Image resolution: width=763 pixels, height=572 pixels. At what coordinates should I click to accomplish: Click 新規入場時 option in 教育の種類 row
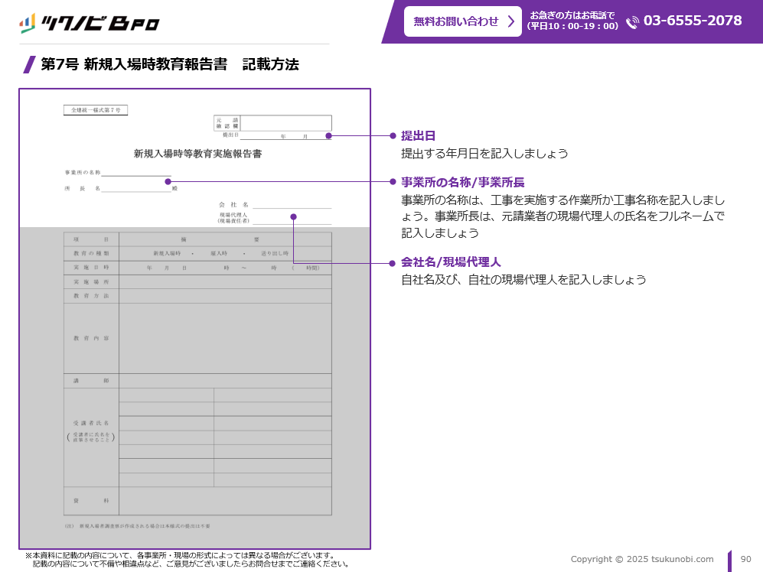pyautogui.click(x=167, y=253)
